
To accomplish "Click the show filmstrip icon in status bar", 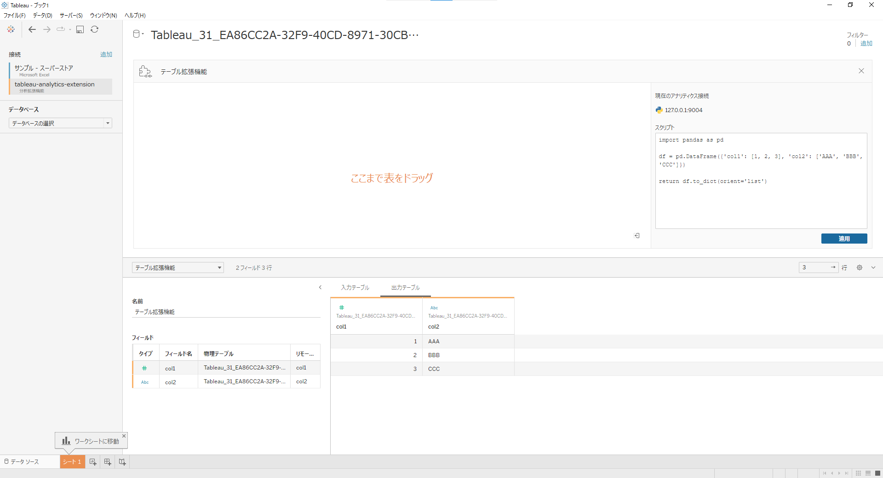I will pos(868,473).
